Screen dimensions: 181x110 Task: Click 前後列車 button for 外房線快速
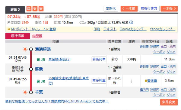tap(99, 81)
